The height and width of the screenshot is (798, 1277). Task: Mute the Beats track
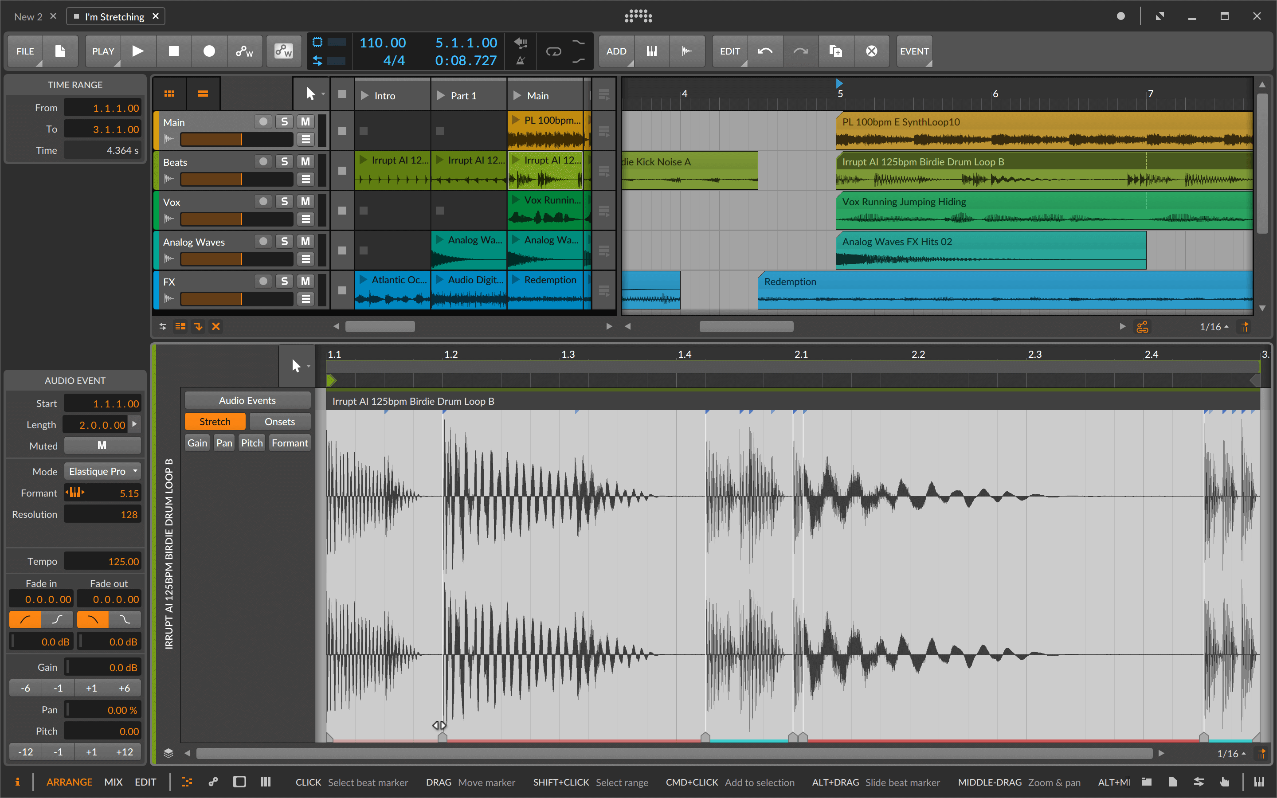306,161
